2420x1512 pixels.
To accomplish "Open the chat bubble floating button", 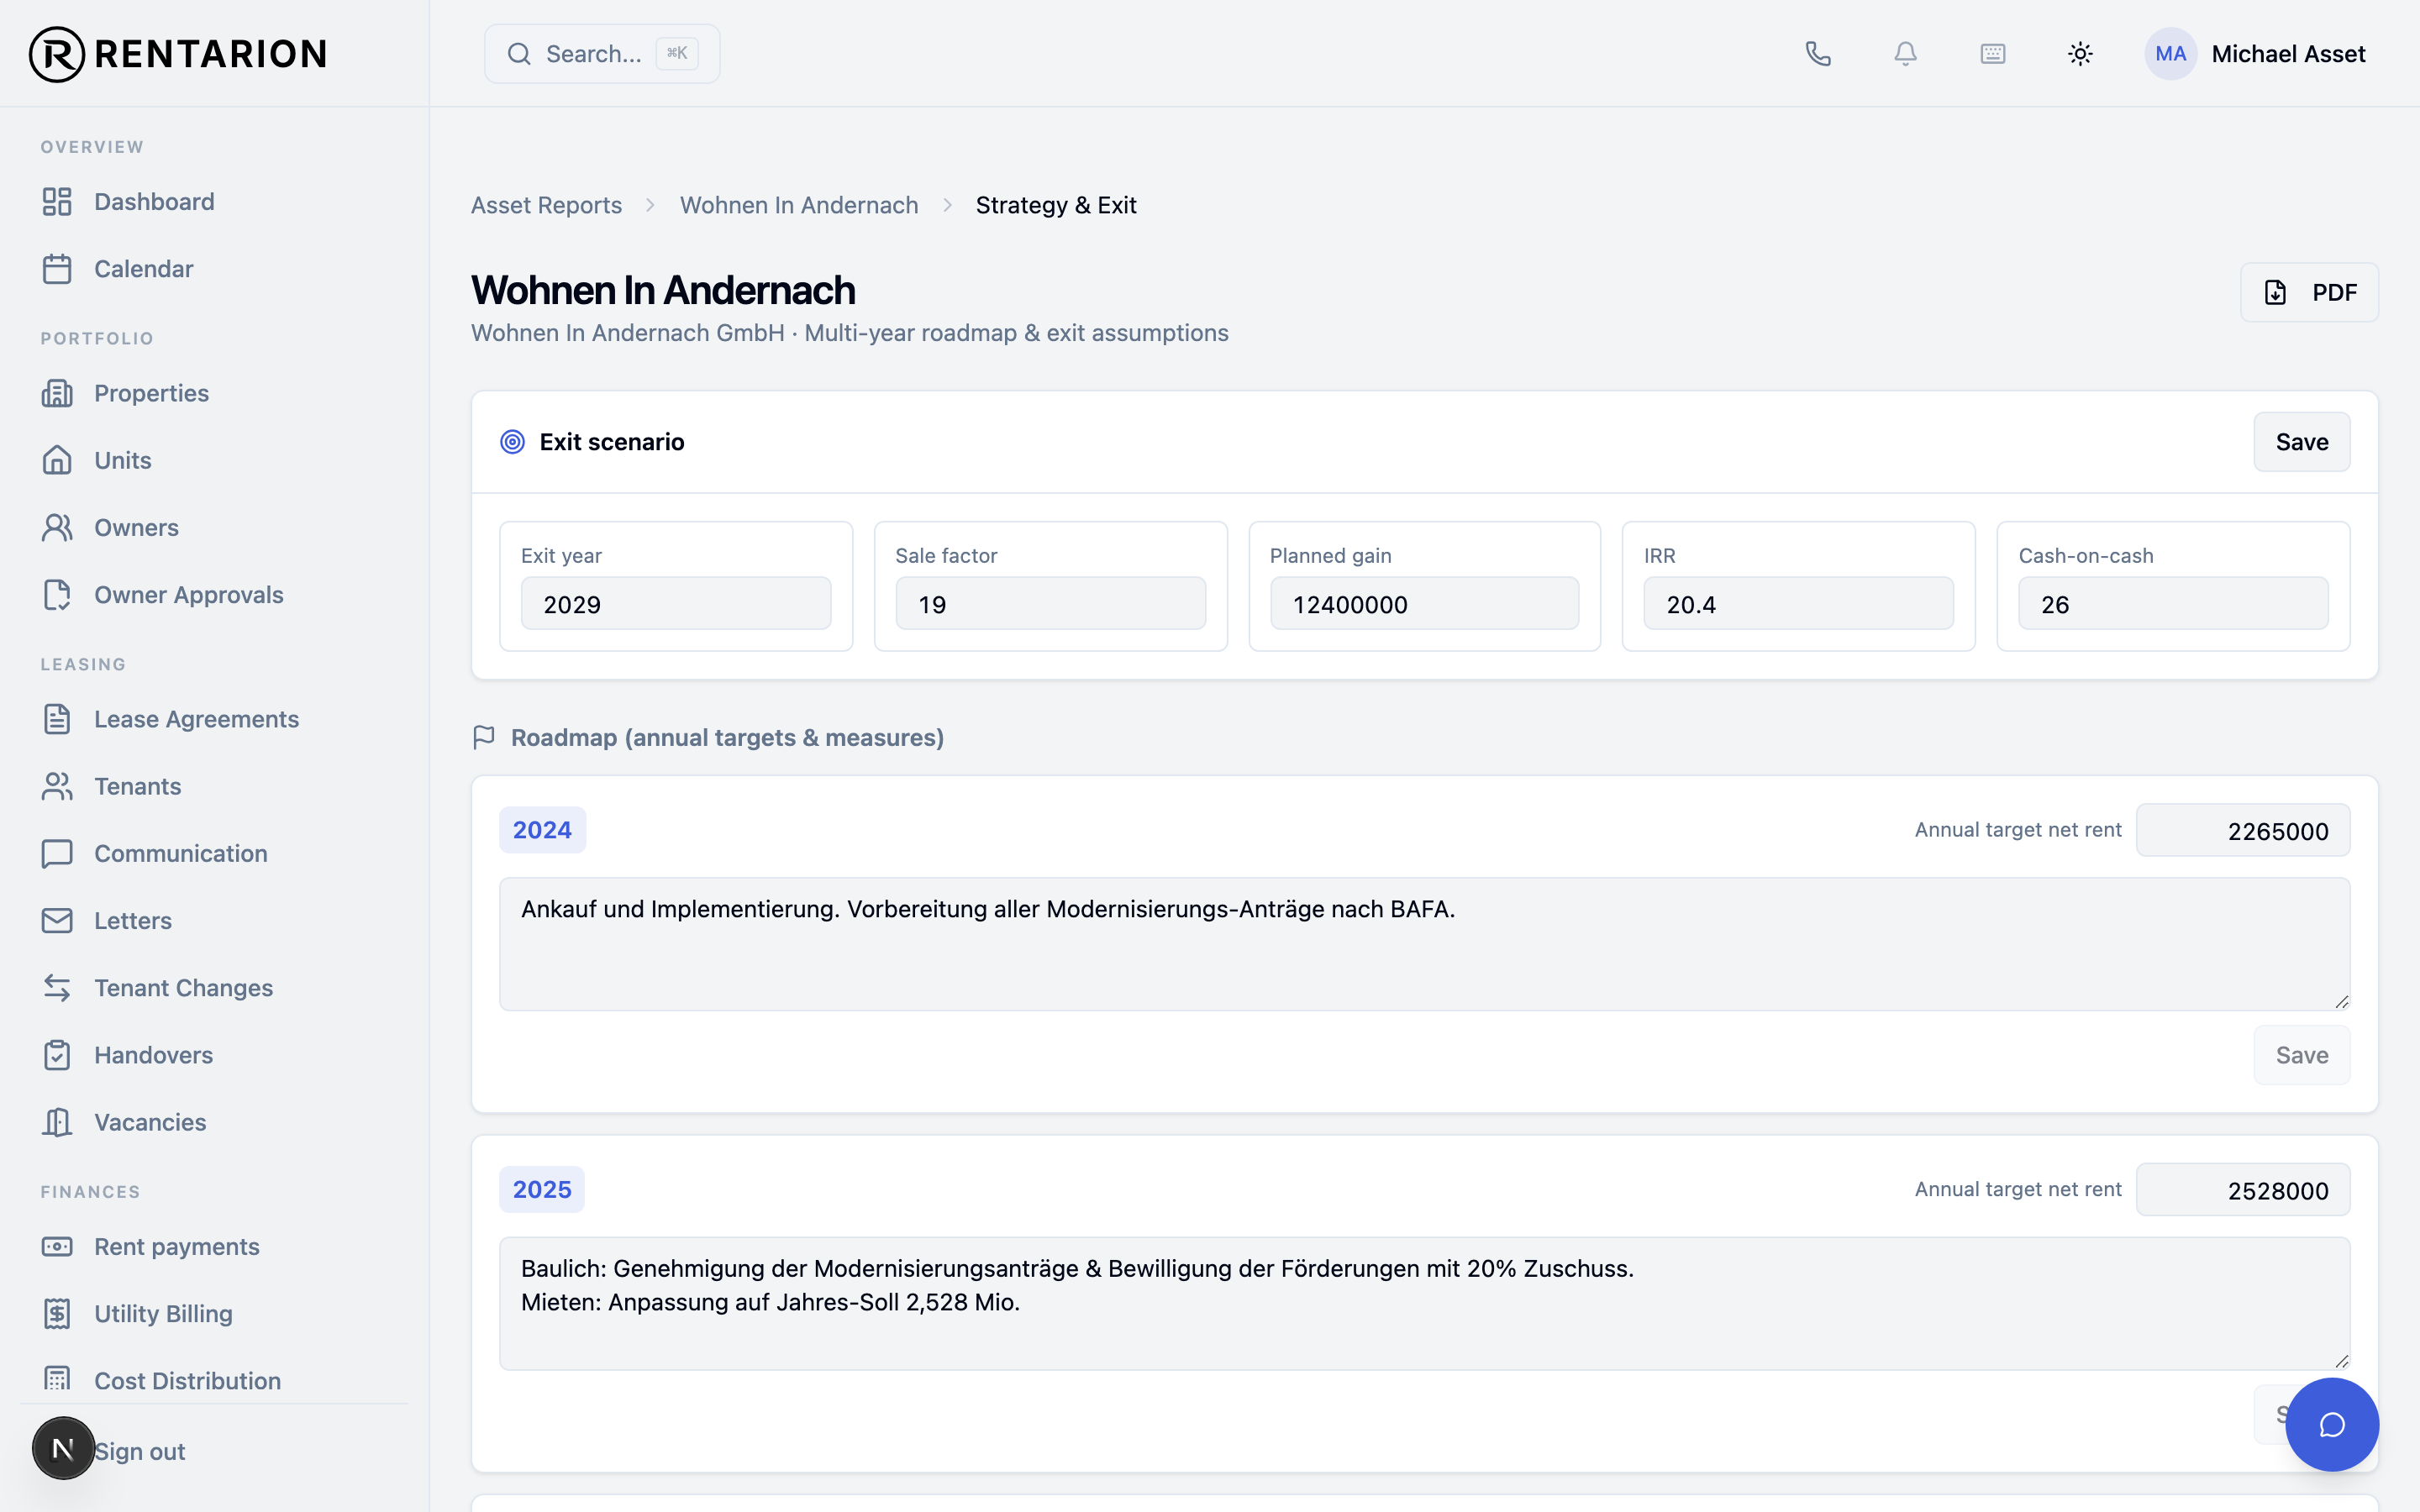I will [x=2332, y=1424].
